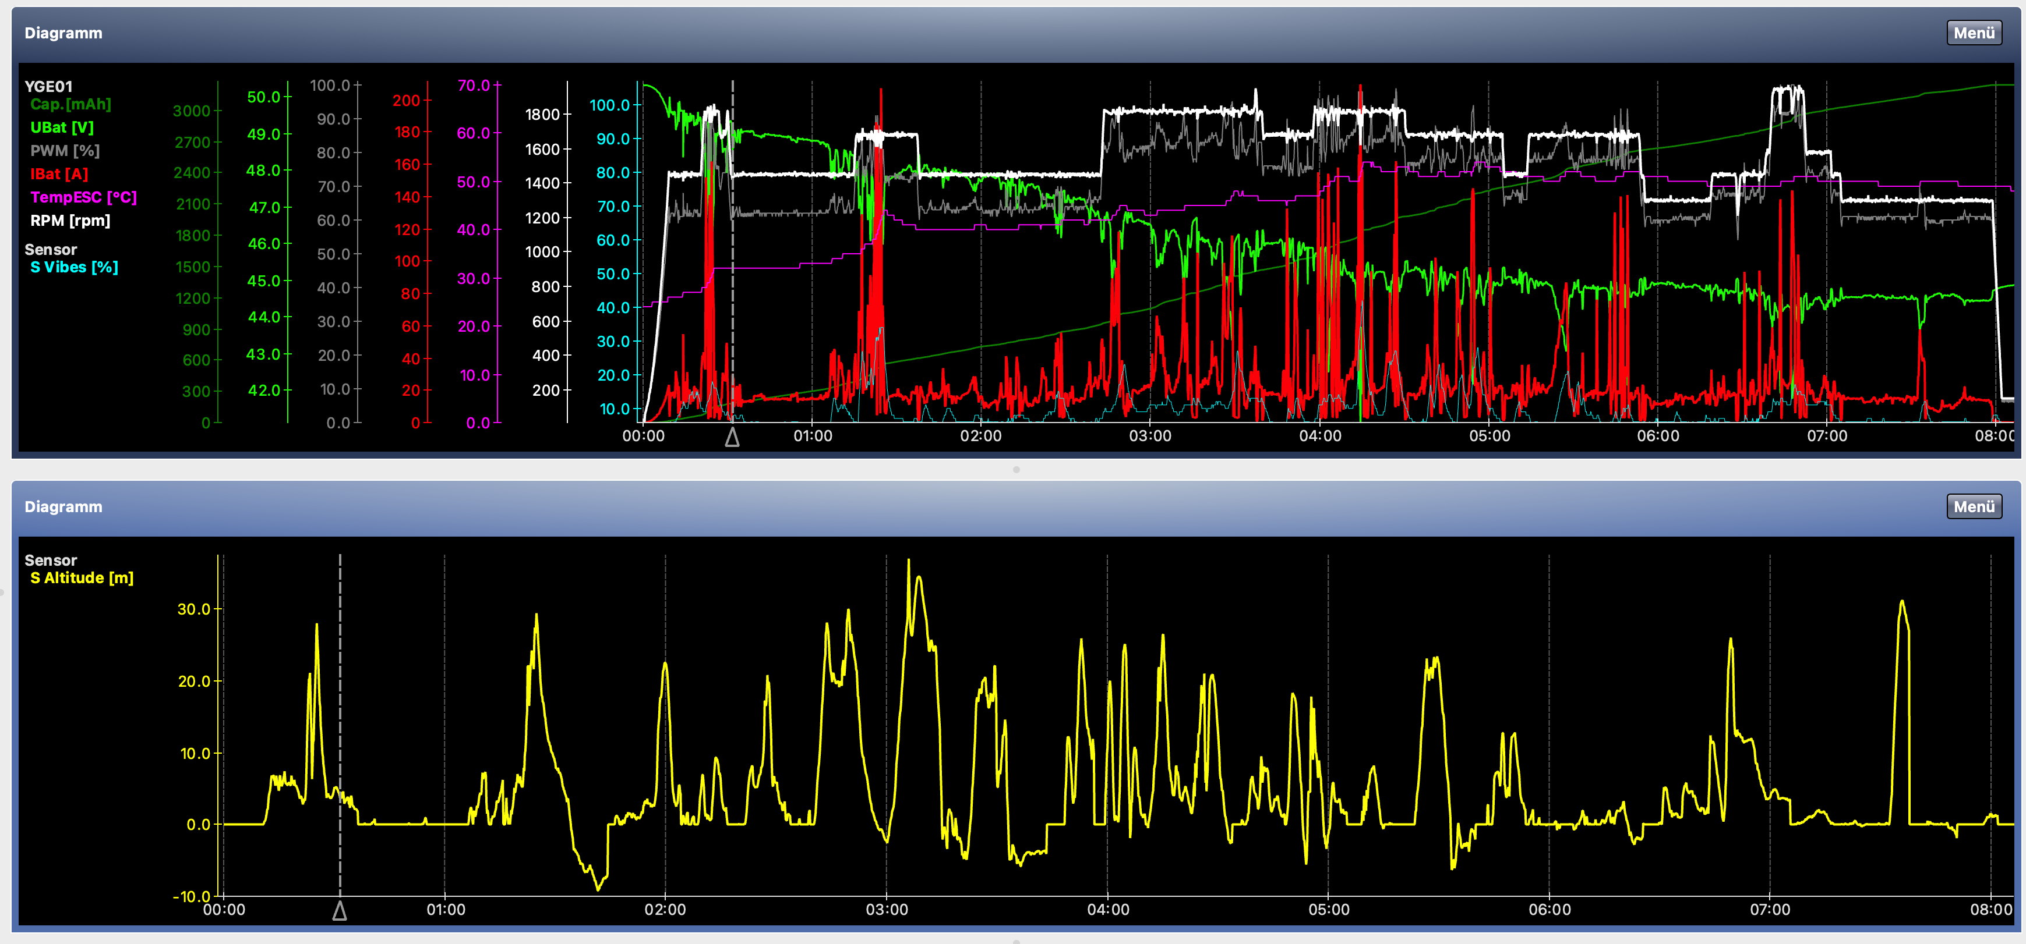Click the cursor triangle marker on upper timeline
This screenshot has width=2026, height=944.
coord(732,438)
